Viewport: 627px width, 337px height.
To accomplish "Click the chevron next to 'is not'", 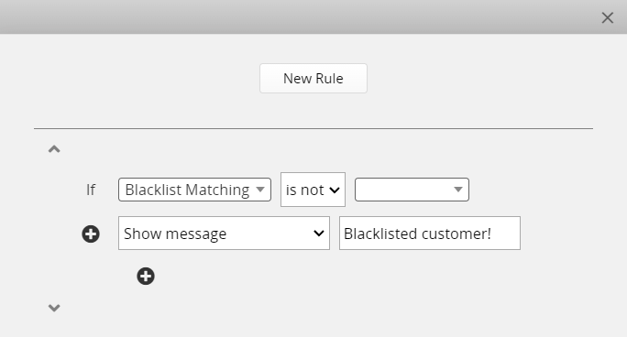I will [x=335, y=190].
